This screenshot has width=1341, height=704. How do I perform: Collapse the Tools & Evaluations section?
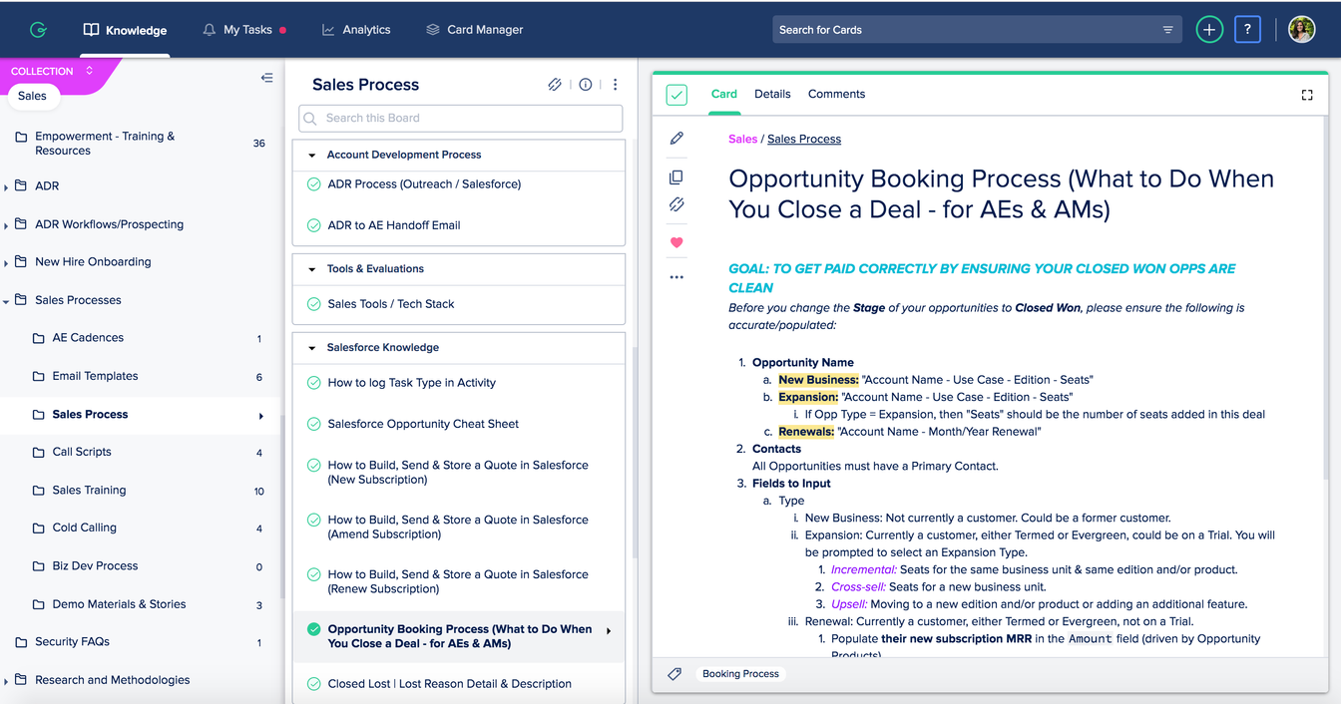pos(312,269)
